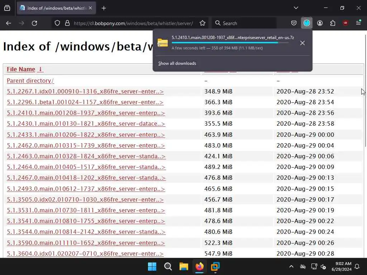
Task: Open the Extensions puzzle icon
Action: (x=333, y=23)
